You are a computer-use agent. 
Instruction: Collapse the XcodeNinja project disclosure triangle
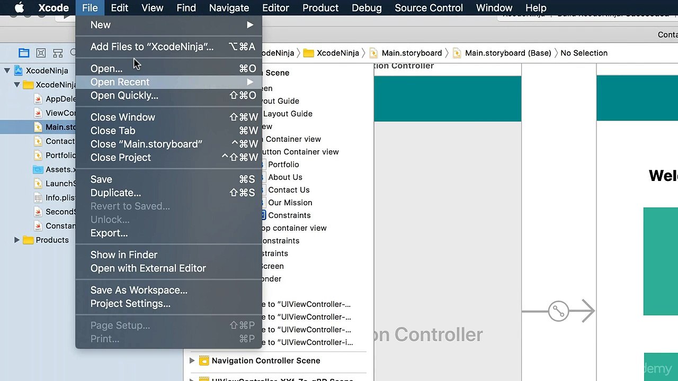[7, 70]
